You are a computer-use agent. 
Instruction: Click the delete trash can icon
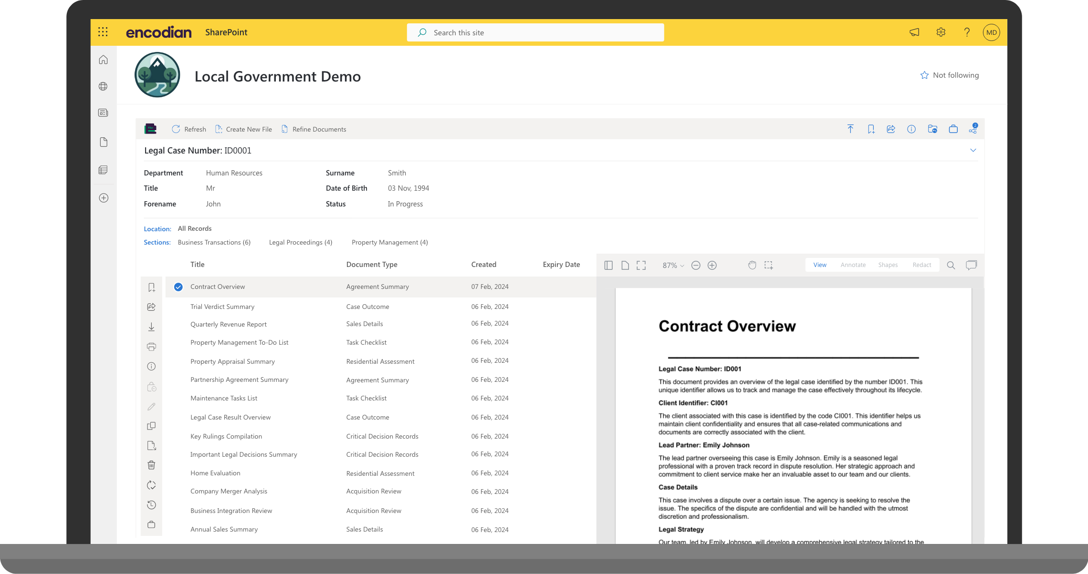coord(151,465)
